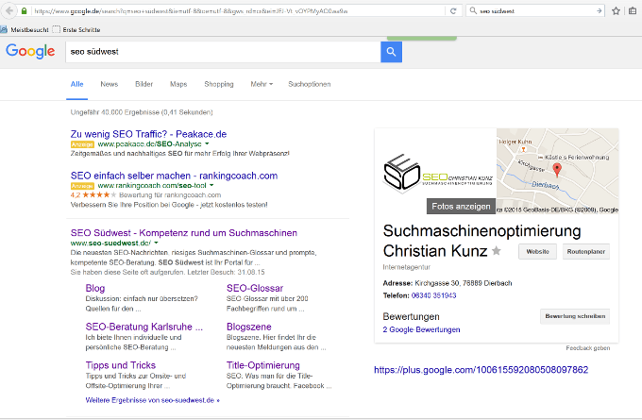The height and width of the screenshot is (420, 642).
Task: Open the bookmarks list icon
Action: pos(633,11)
